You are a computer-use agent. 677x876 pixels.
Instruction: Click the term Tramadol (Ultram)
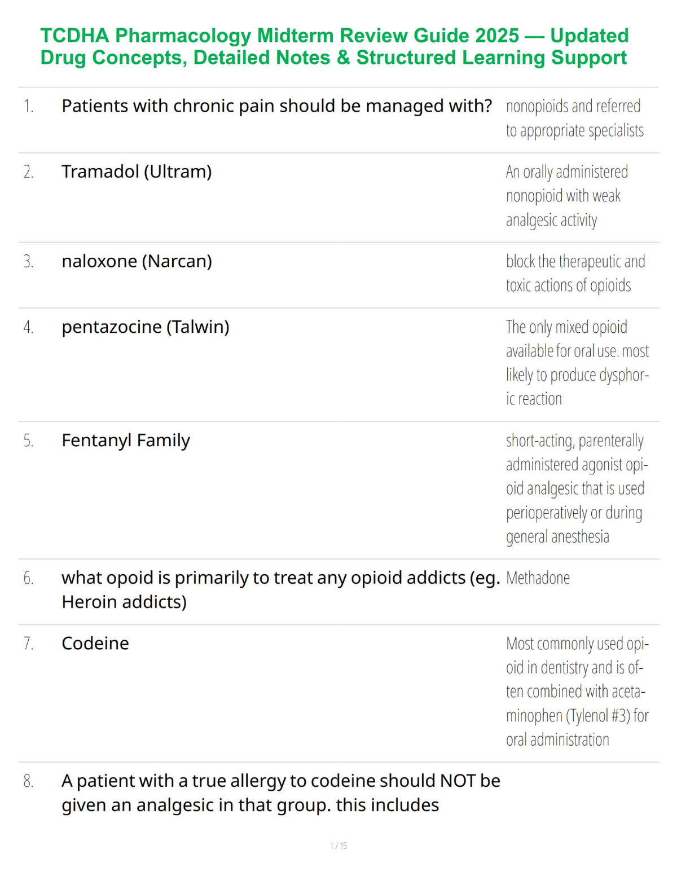coord(137,171)
